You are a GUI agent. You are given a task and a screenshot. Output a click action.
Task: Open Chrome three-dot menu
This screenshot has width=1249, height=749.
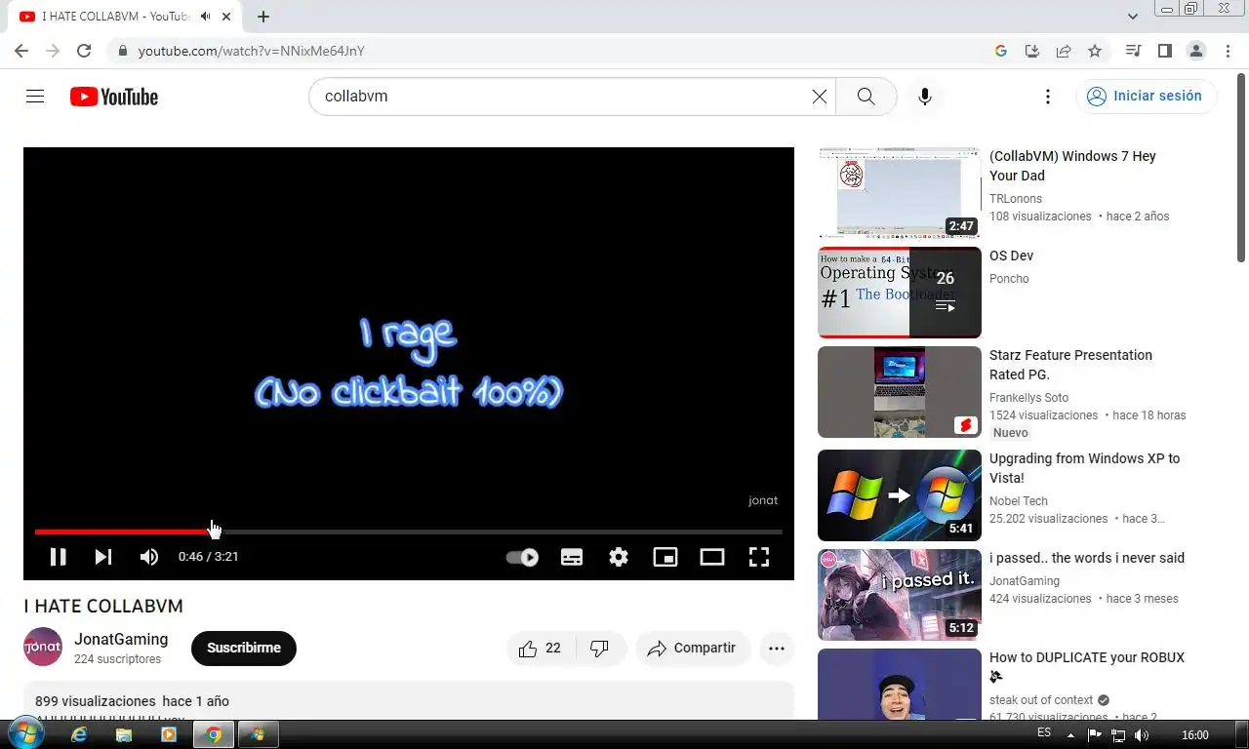[x=1228, y=51]
